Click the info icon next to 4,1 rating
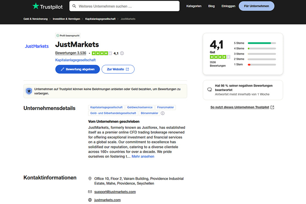This screenshot has height=204, width=306. (122, 53)
